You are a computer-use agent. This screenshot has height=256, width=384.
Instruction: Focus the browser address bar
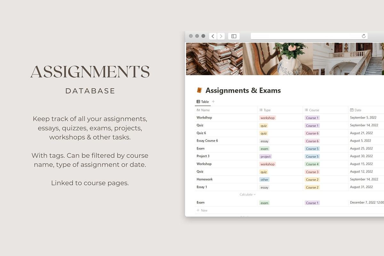pyautogui.click(x=309, y=36)
